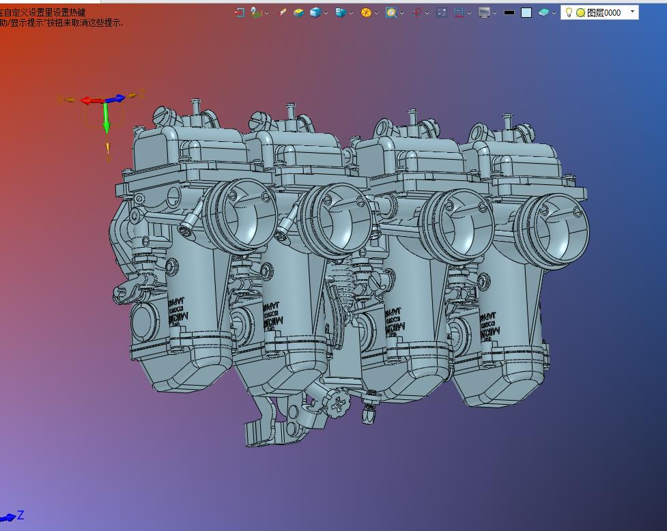Click the lightbulb scene icon in toolbar
This screenshot has height=531, width=667.
click(255, 13)
